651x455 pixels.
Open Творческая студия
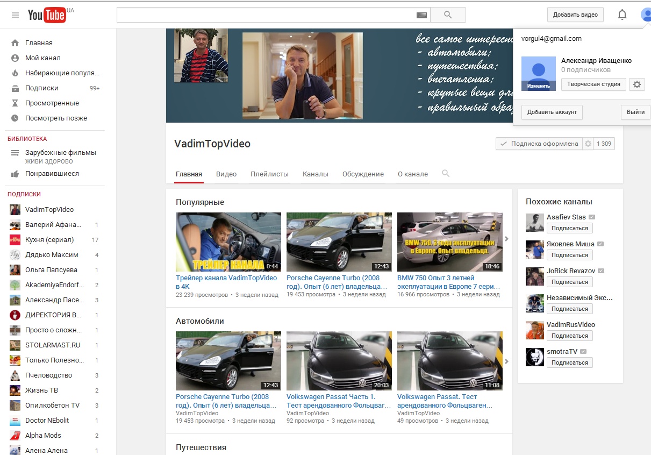593,84
